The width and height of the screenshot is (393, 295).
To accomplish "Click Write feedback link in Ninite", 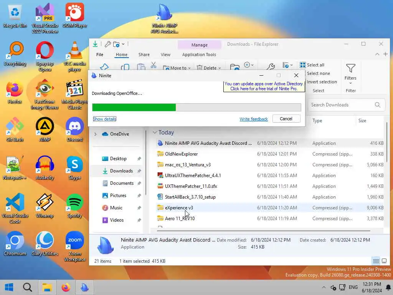I will 254,119.
